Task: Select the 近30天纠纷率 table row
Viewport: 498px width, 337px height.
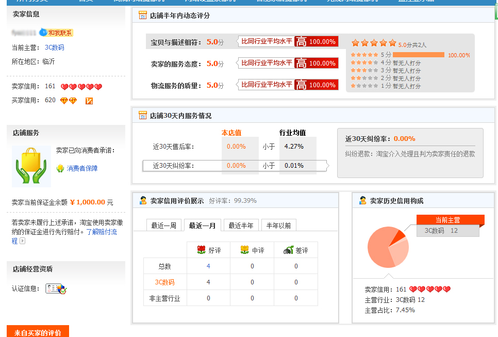Action: 235,166
